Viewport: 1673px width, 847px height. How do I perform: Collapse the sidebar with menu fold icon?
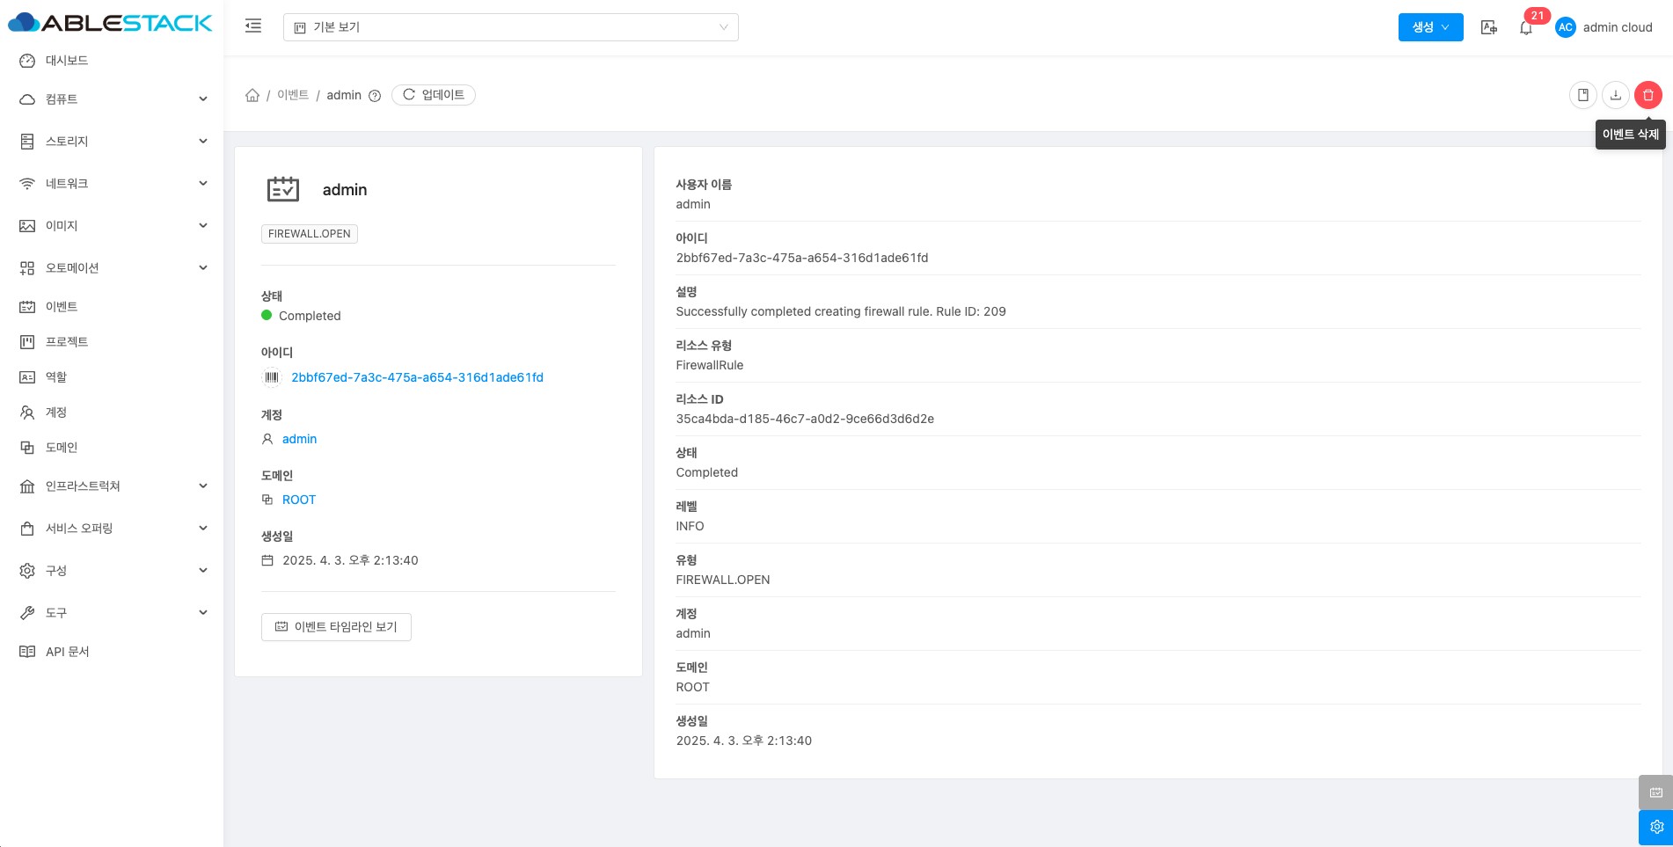point(253,26)
